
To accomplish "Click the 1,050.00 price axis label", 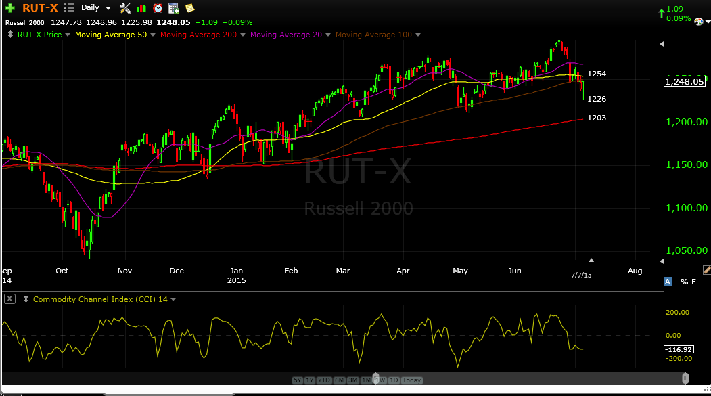I will tap(687, 250).
